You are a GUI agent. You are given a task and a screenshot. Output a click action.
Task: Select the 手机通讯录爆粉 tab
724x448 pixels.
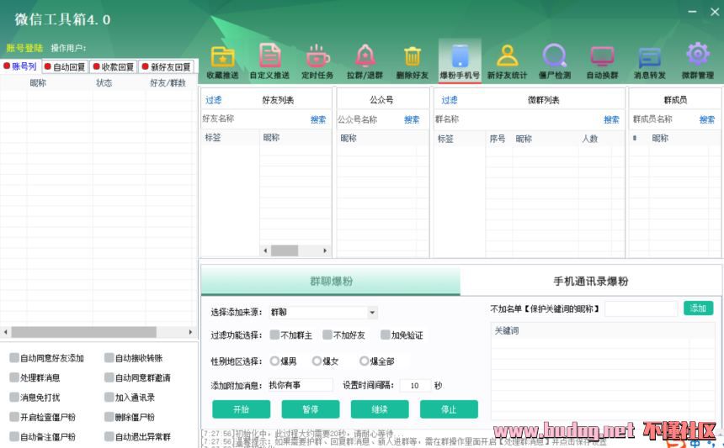click(590, 281)
